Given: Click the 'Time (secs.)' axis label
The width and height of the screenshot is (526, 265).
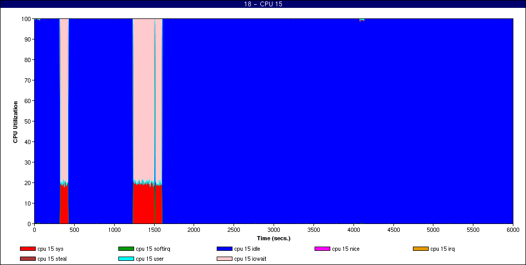Looking at the screenshot, I should click(274, 239).
